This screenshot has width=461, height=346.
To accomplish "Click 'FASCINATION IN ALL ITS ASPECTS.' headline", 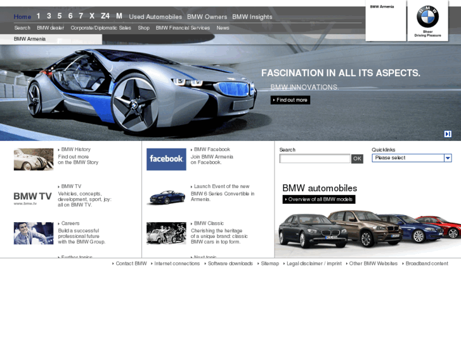I will click(341, 73).
